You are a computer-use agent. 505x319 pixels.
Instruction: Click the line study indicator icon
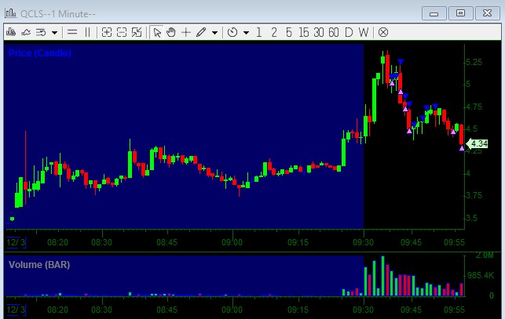tap(26, 32)
